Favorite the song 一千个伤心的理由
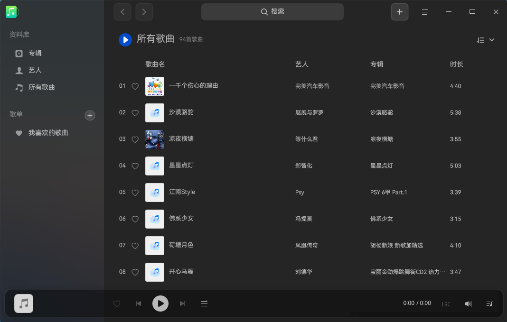Viewport: 507px width, 322px height. tap(135, 86)
